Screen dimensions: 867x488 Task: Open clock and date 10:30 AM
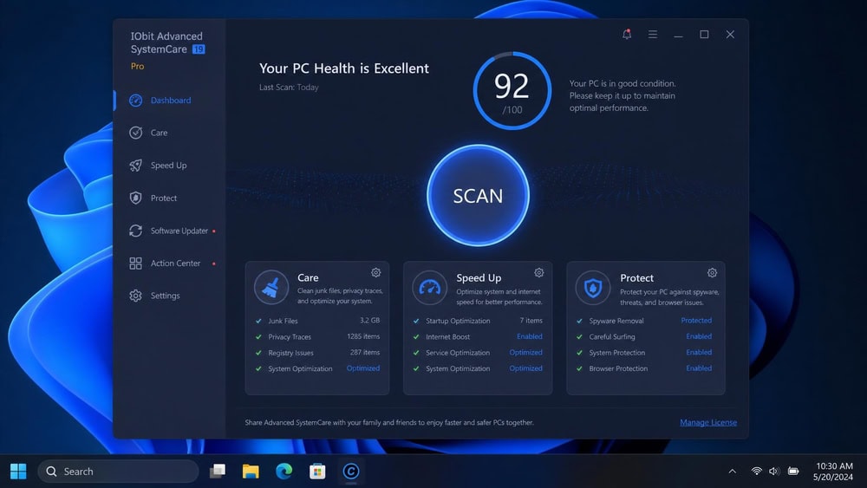click(x=834, y=472)
